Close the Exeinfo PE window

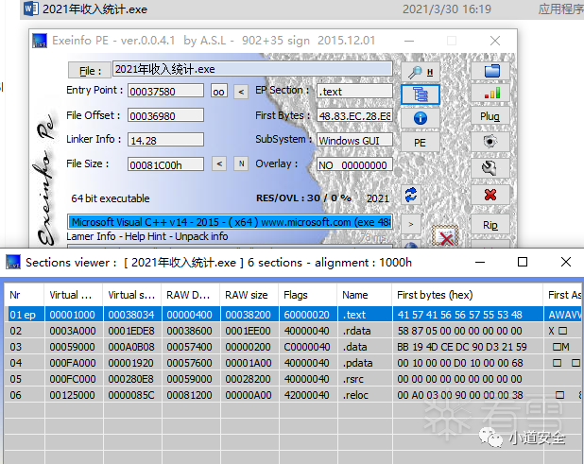tap(495, 41)
